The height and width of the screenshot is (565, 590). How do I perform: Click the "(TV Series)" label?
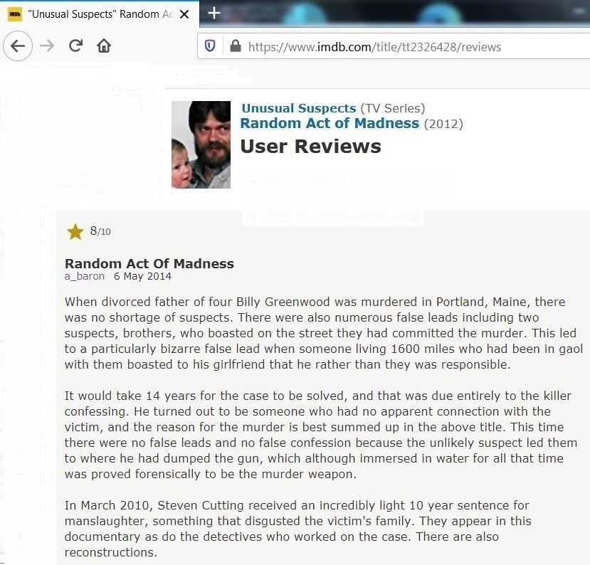(392, 108)
